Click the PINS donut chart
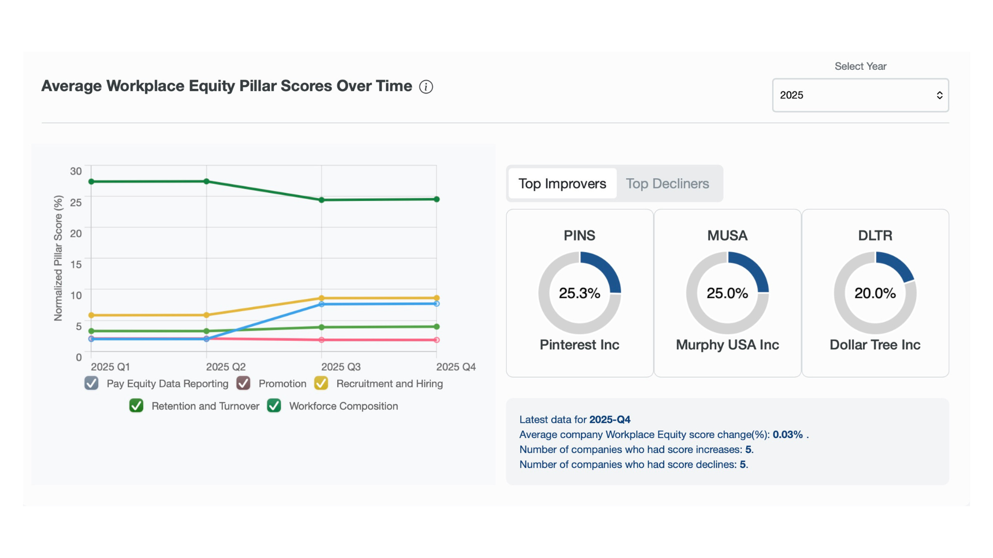The image size is (993, 558). pos(579,293)
